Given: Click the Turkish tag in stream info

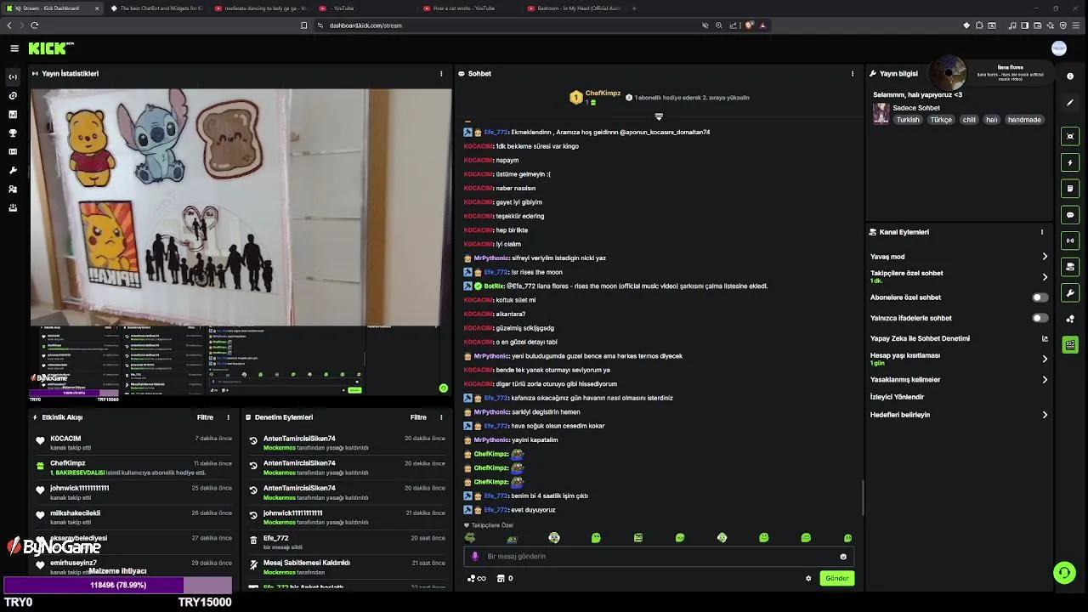Looking at the screenshot, I should tap(908, 120).
